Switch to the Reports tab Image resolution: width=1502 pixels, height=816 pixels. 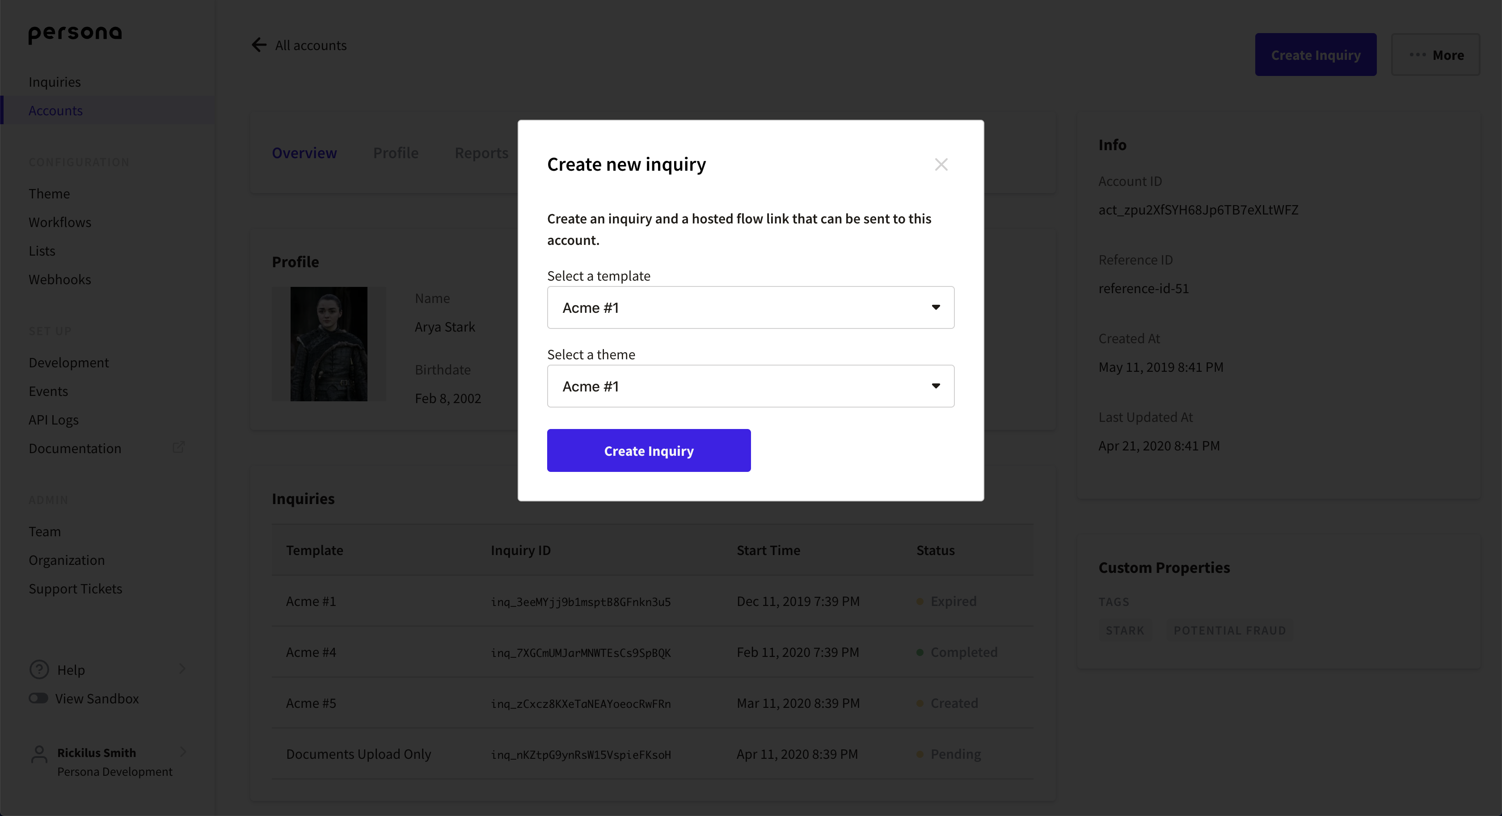pyautogui.click(x=481, y=153)
